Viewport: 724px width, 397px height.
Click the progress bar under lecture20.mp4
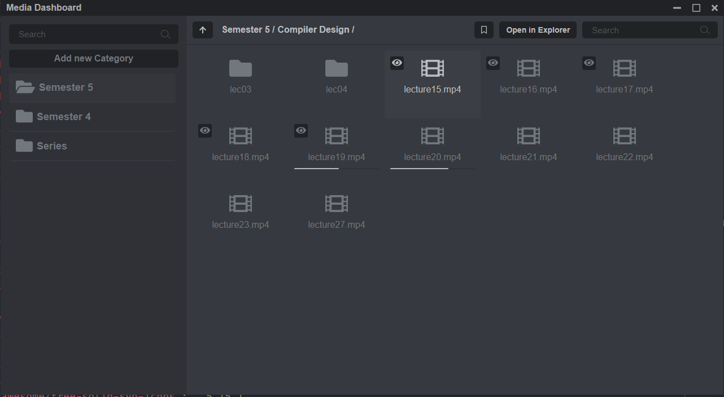point(432,168)
